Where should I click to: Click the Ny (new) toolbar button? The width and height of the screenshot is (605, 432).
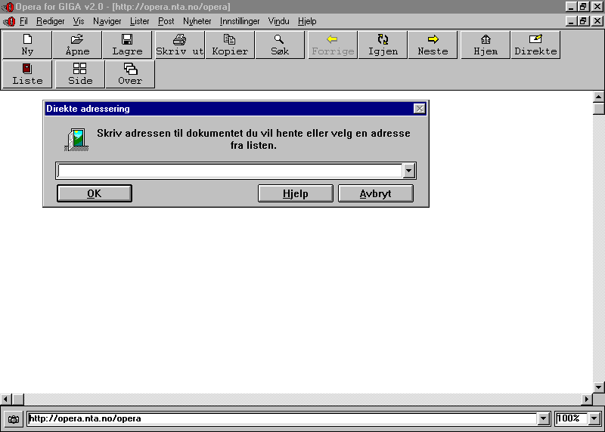(x=27, y=45)
